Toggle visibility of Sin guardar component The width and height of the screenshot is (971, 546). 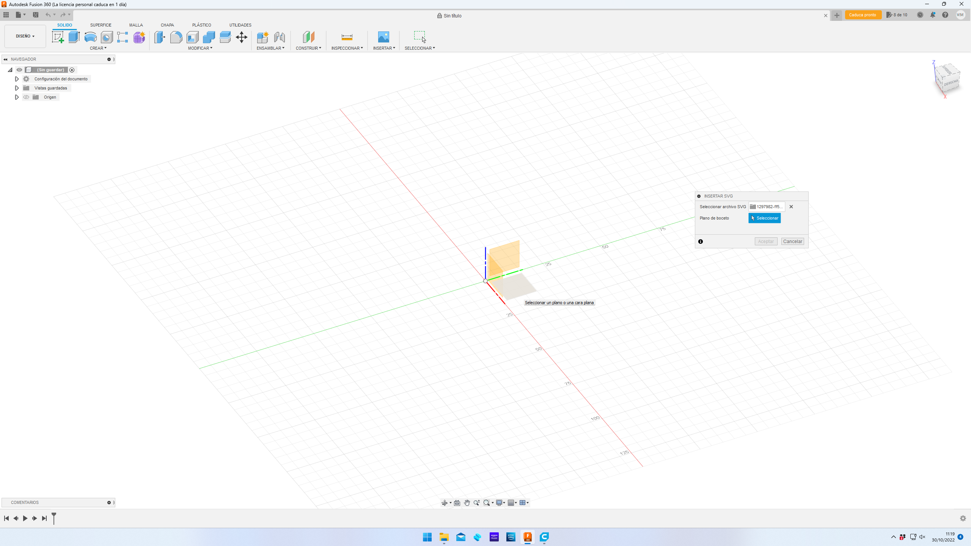[19, 70]
